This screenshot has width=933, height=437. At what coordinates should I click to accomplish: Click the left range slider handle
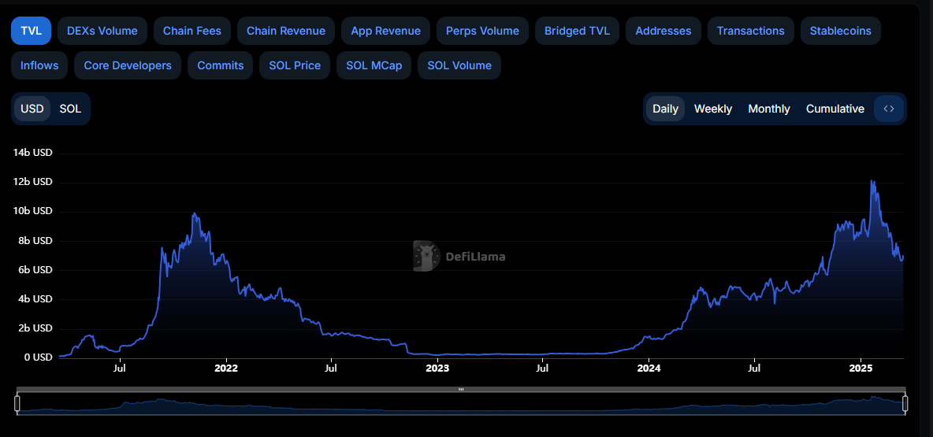[17, 404]
